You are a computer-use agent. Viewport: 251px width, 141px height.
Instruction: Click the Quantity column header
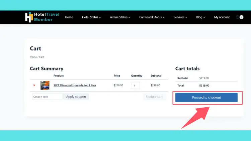pos(137,76)
